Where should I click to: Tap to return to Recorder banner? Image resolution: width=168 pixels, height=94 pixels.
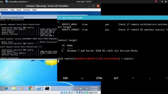pyautogui.click(x=113, y=18)
